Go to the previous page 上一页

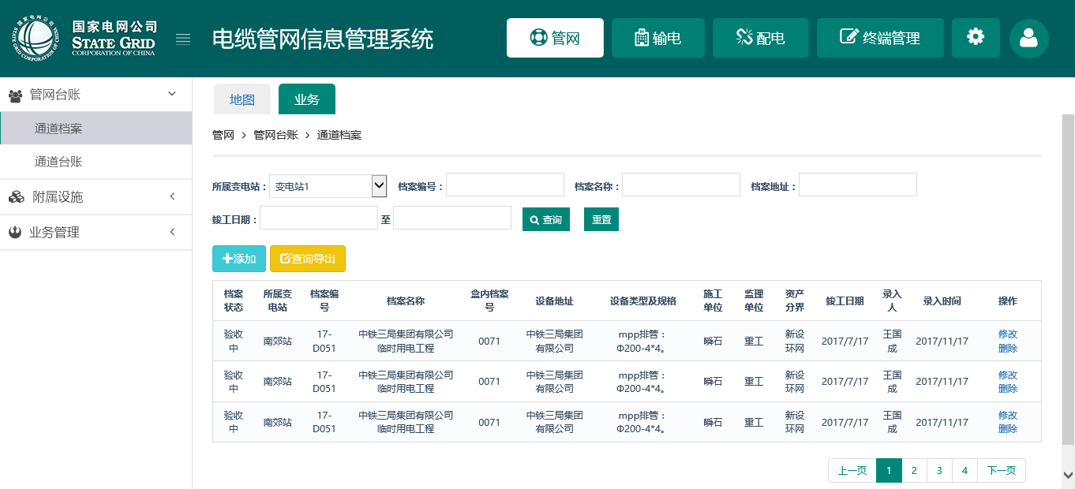pos(852,471)
